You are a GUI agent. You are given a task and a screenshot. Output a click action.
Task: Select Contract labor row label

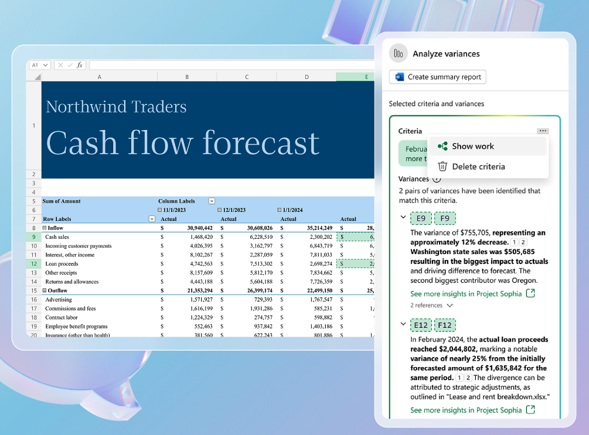[x=62, y=317]
